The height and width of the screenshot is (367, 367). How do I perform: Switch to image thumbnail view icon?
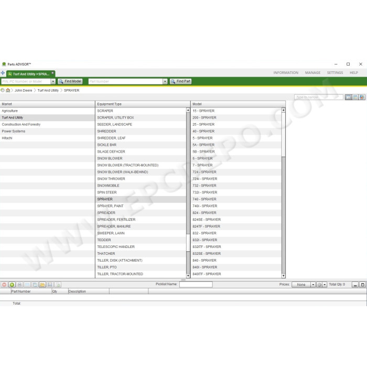click(x=362, y=97)
